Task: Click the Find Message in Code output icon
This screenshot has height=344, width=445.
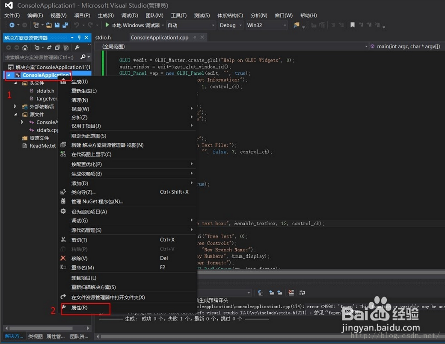Action: pyautogui.click(x=260, y=293)
